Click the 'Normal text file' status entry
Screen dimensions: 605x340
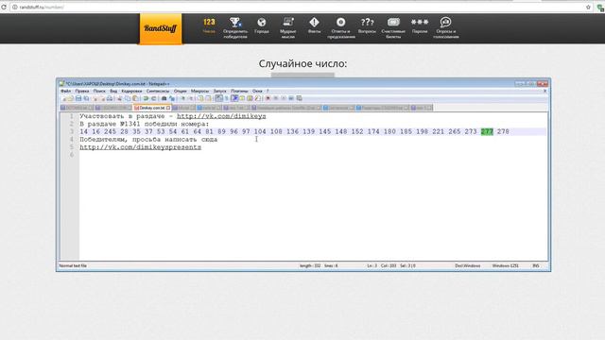(73, 265)
